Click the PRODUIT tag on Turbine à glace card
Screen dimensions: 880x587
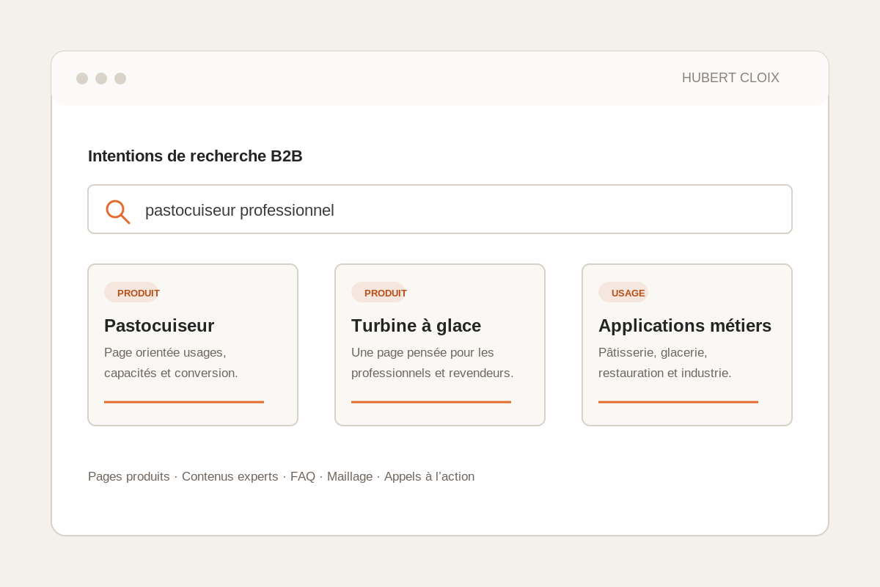pyautogui.click(x=381, y=292)
